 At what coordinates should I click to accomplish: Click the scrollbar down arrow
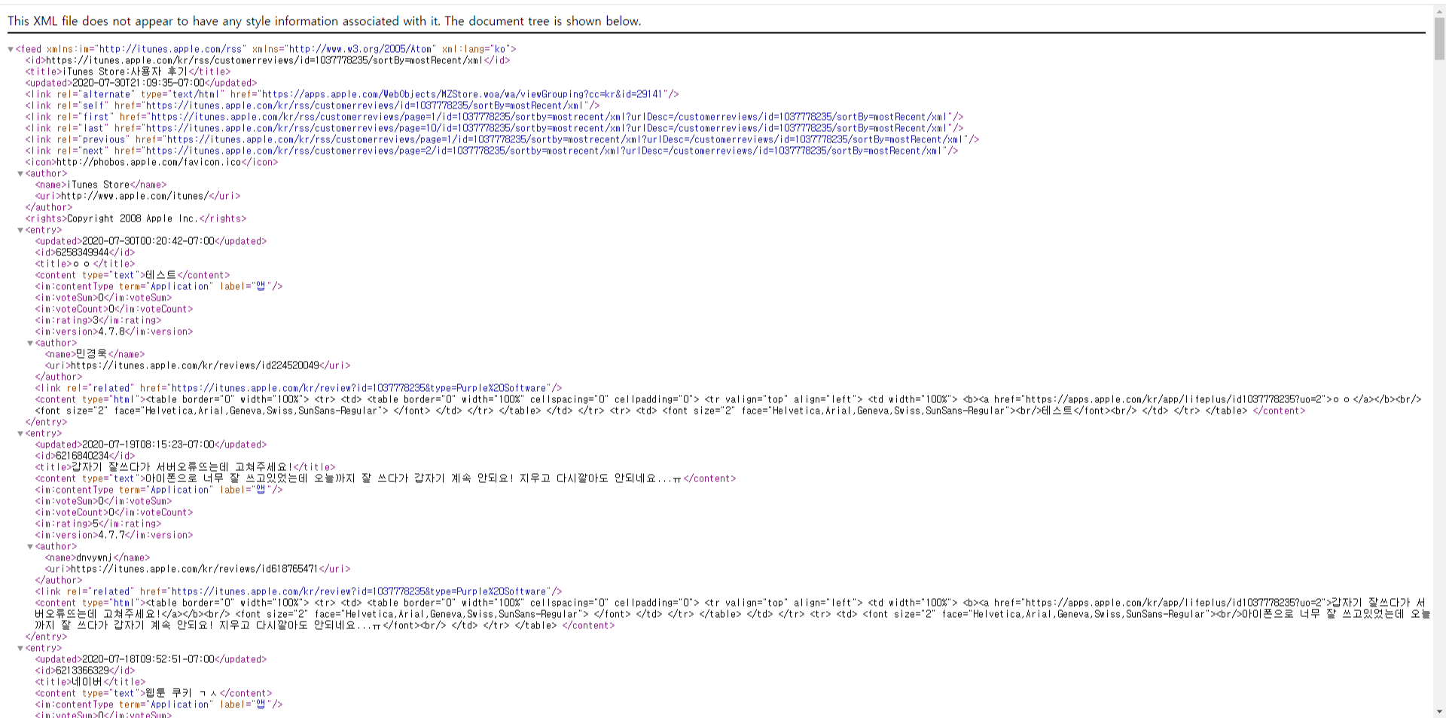pos(1439,711)
